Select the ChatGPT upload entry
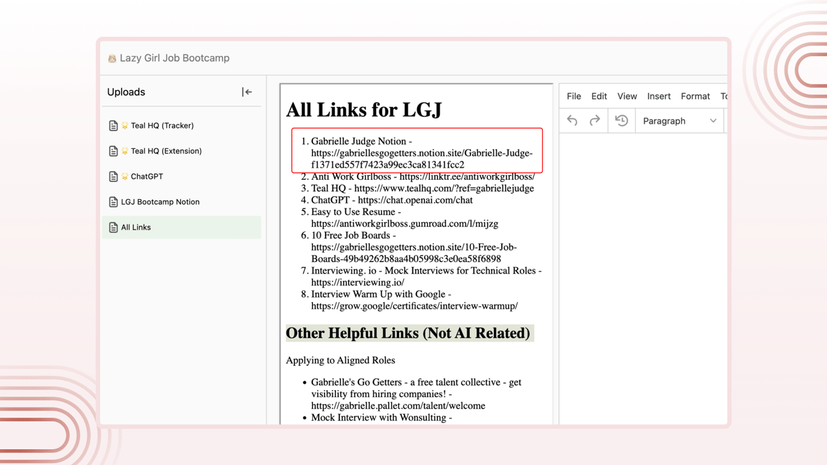Image resolution: width=827 pixels, height=465 pixels. point(182,177)
